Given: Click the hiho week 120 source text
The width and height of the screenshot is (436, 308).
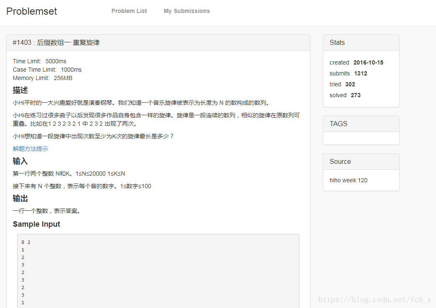Looking at the screenshot, I should (x=348, y=180).
